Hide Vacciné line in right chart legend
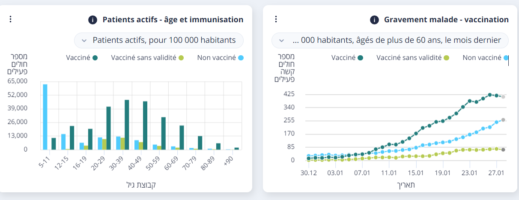The width and height of the screenshot is (519, 200). 347,57
